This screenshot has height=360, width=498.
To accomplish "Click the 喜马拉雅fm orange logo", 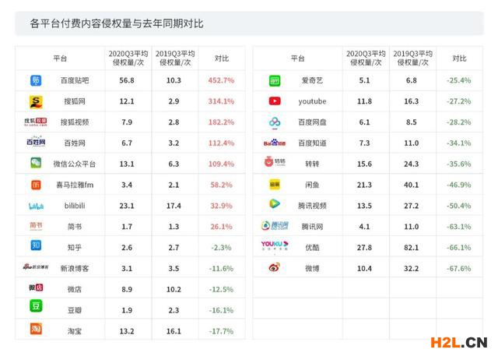I will click(x=36, y=185).
